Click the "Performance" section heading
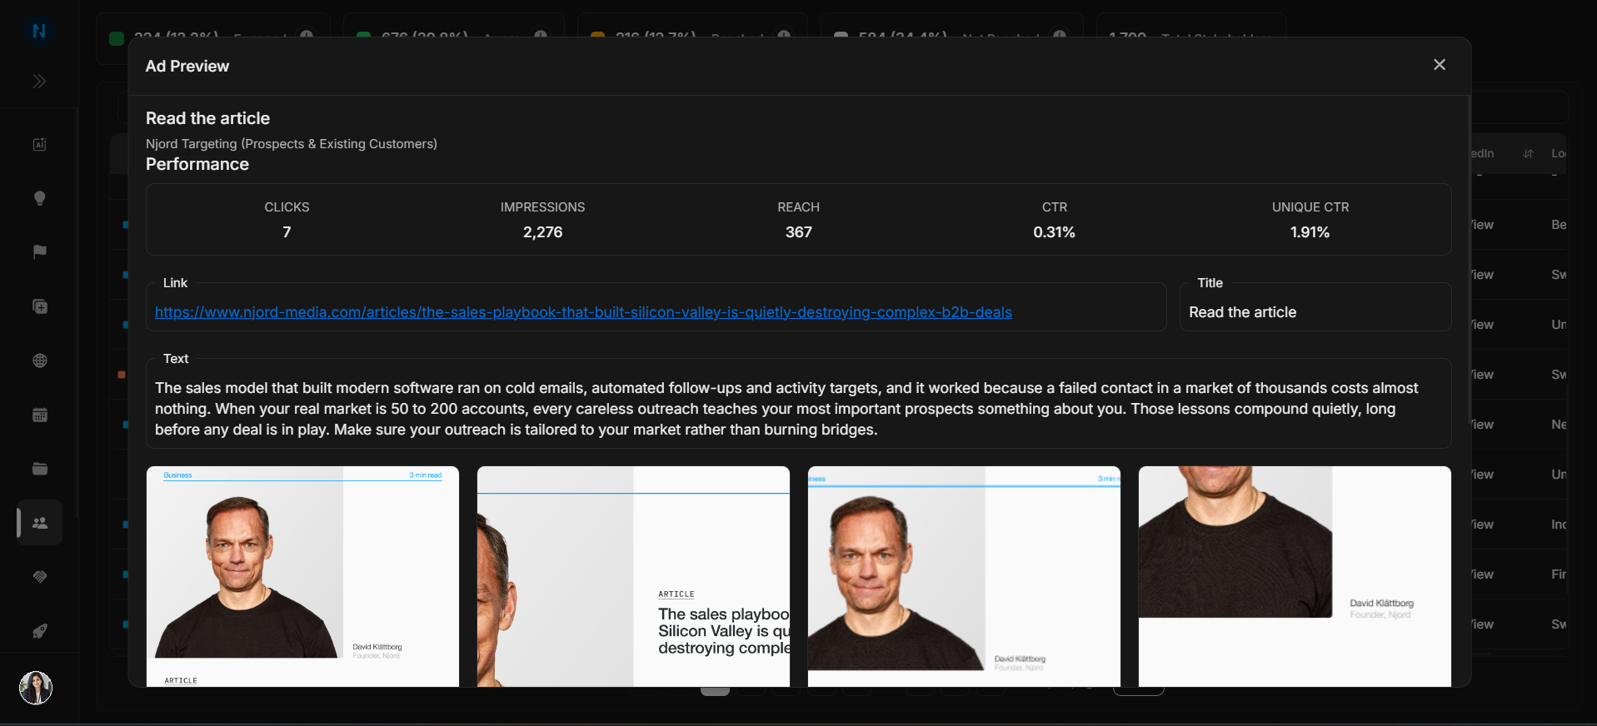 point(197,164)
